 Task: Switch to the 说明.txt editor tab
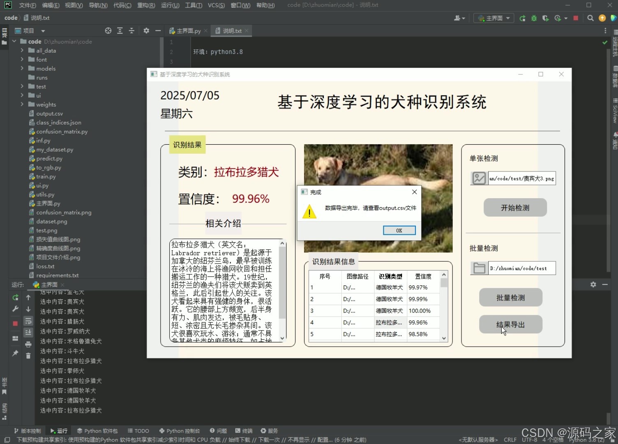pyautogui.click(x=231, y=30)
